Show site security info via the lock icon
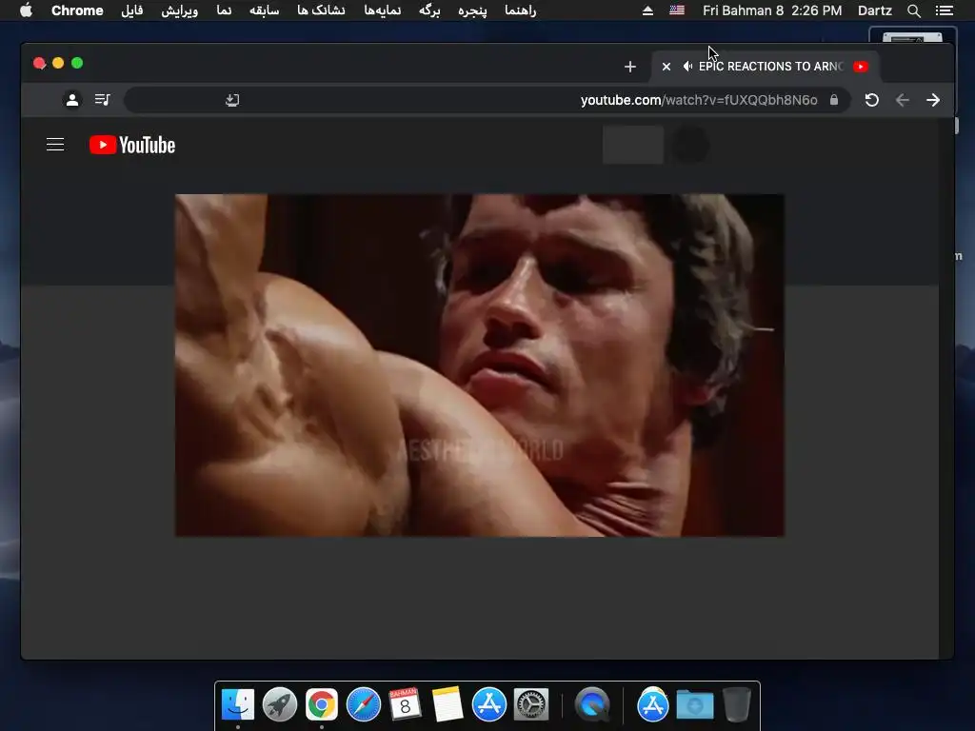The image size is (975, 731). [834, 100]
